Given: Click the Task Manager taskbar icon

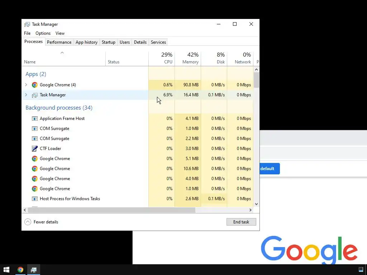Looking at the screenshot, I should click(x=34, y=270).
